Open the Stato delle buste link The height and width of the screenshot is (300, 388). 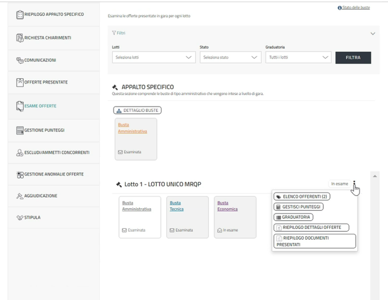coord(356,8)
